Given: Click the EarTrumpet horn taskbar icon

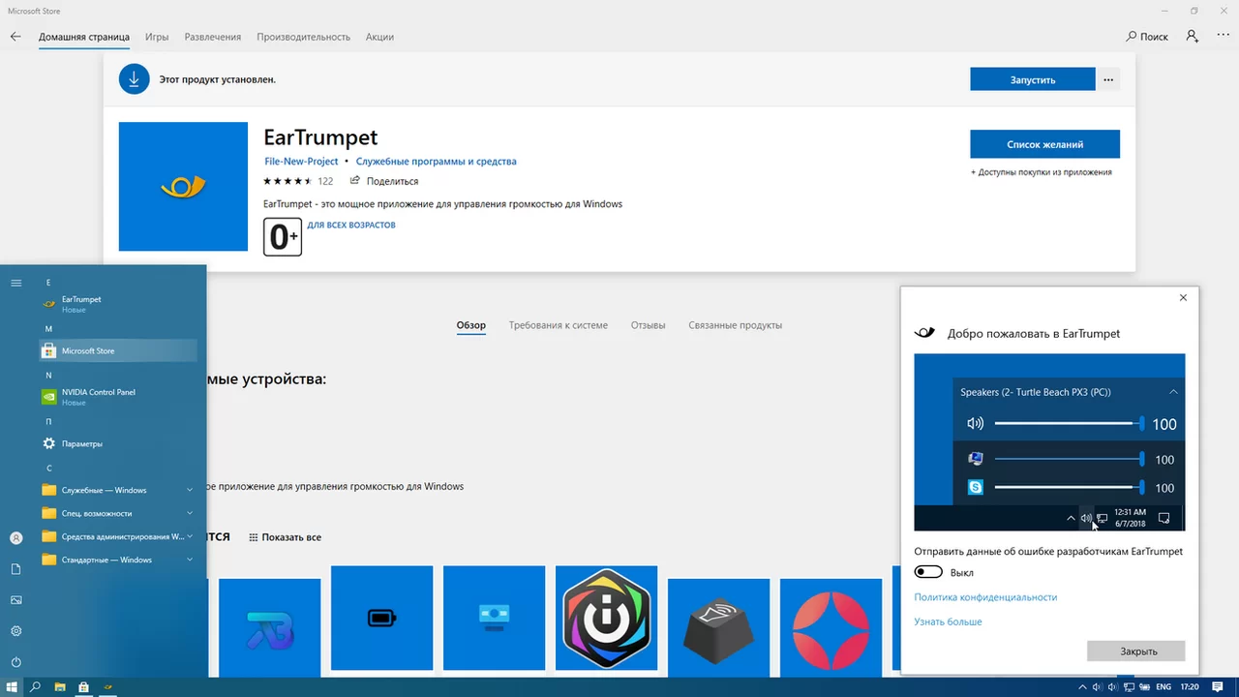Looking at the screenshot, I should pos(107,687).
